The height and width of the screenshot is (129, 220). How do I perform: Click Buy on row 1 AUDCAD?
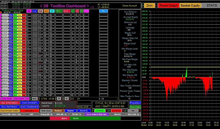[15, 15]
